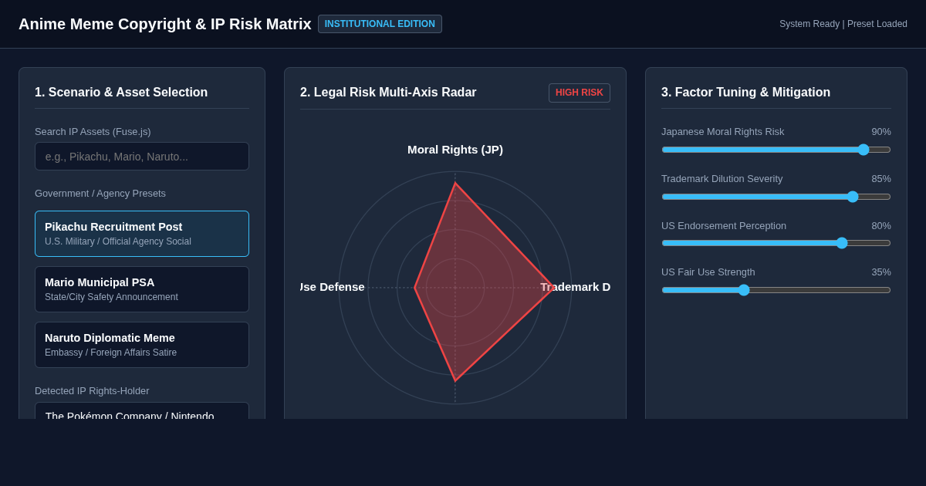Adjust the US Endorsement Perception slider
926x486 pixels.
coord(776,243)
